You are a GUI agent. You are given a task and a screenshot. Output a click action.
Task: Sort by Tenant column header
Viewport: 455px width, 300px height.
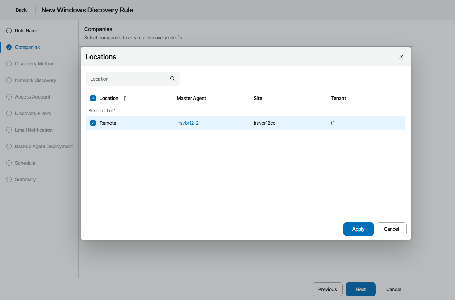coord(338,98)
